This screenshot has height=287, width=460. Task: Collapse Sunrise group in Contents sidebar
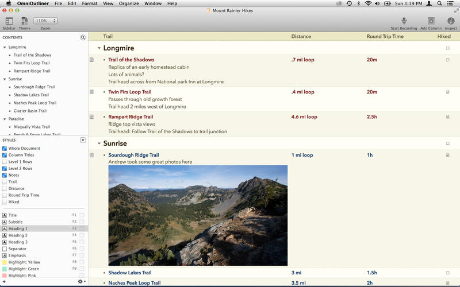point(5,79)
